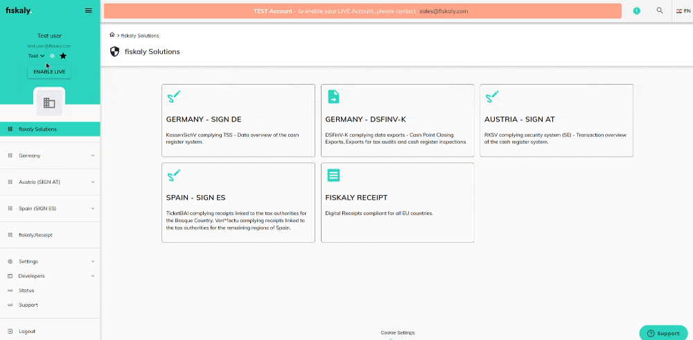
Task: Open the Status sidebar item
Action: pos(26,291)
